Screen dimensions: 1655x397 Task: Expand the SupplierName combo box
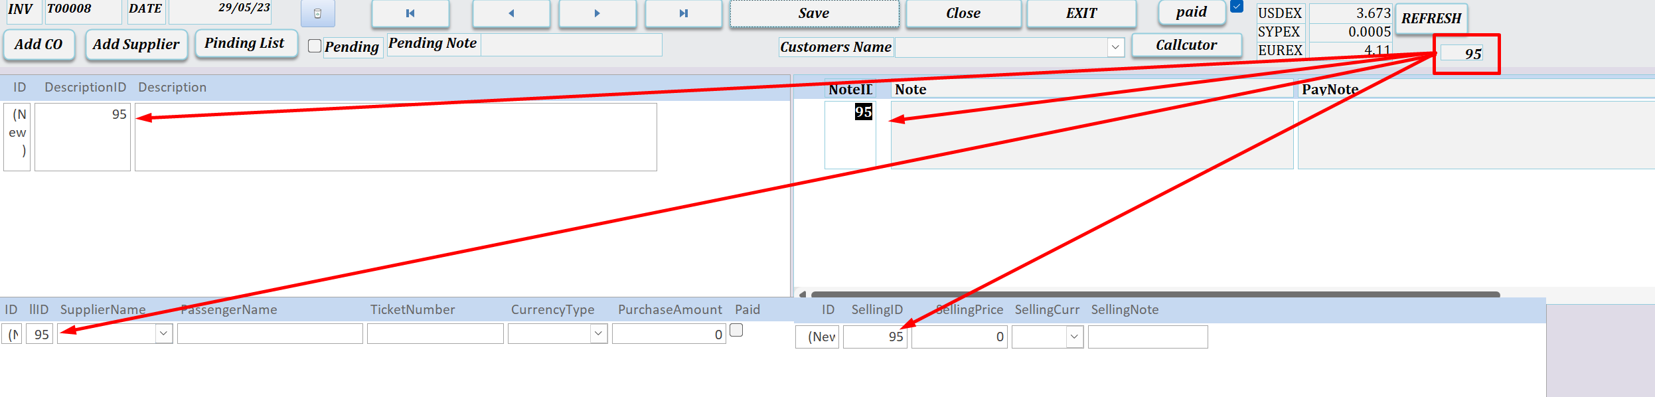click(x=164, y=333)
